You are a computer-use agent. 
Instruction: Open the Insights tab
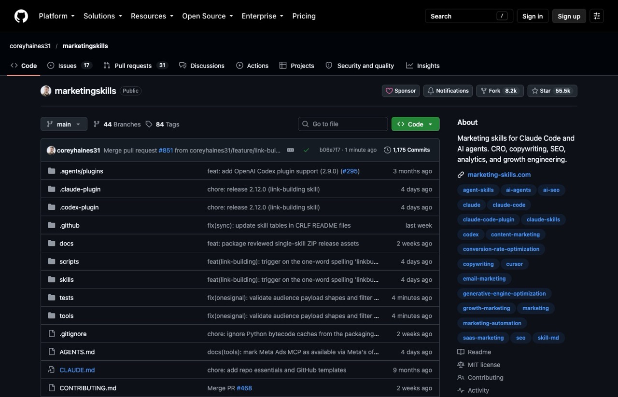tap(423, 66)
